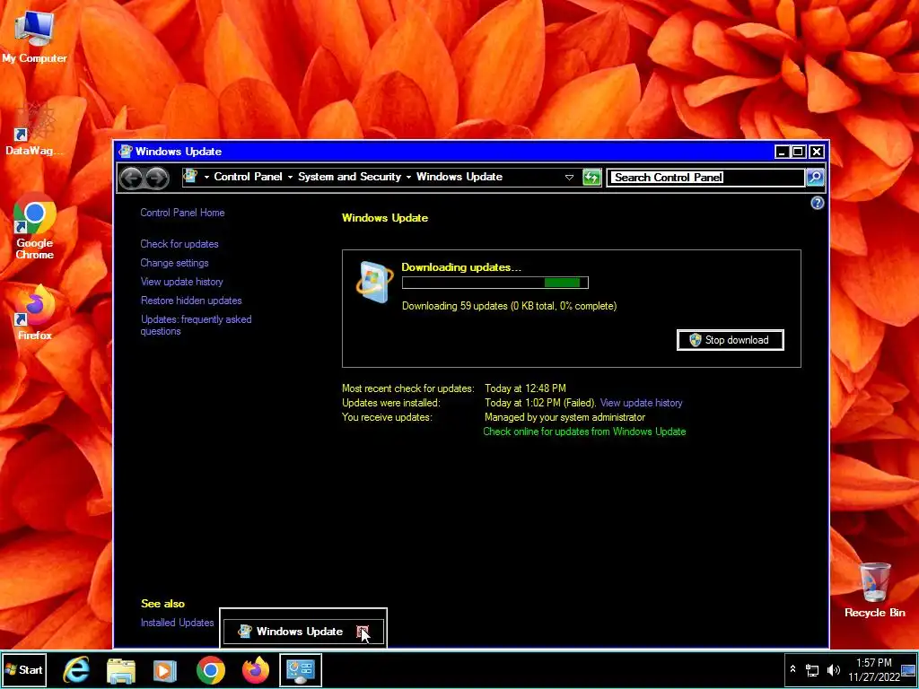Click the Start button

point(24,669)
